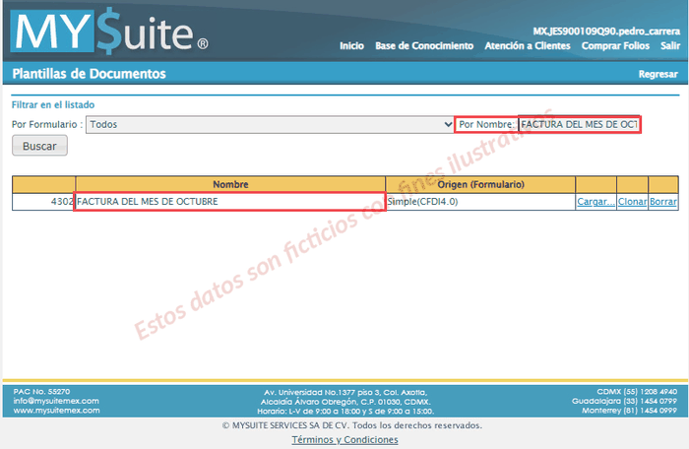Click the PAC No. 55270 text
The height and width of the screenshot is (449, 689).
pos(41,391)
